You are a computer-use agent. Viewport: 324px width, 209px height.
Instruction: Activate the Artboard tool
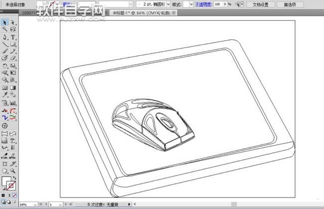tap(4, 164)
